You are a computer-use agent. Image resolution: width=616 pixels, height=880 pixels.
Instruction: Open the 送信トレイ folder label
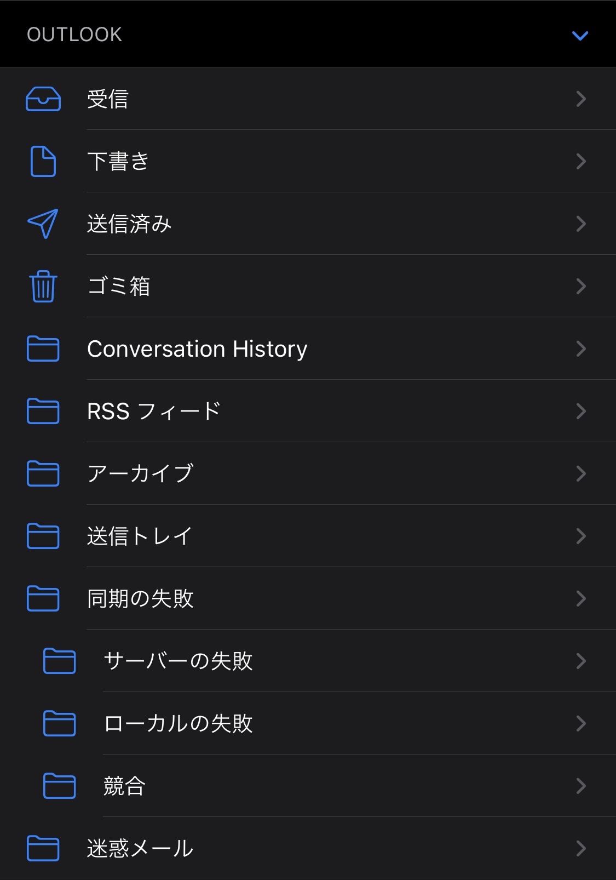pyautogui.click(x=140, y=536)
